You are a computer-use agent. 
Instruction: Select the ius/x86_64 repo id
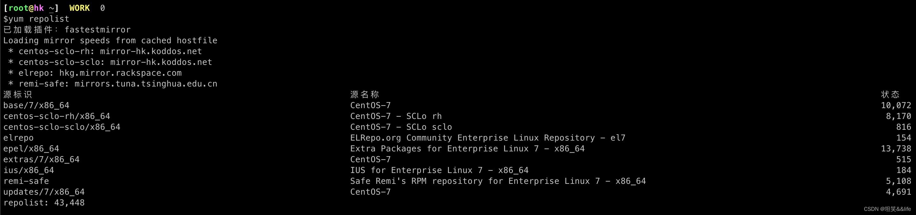pos(28,170)
